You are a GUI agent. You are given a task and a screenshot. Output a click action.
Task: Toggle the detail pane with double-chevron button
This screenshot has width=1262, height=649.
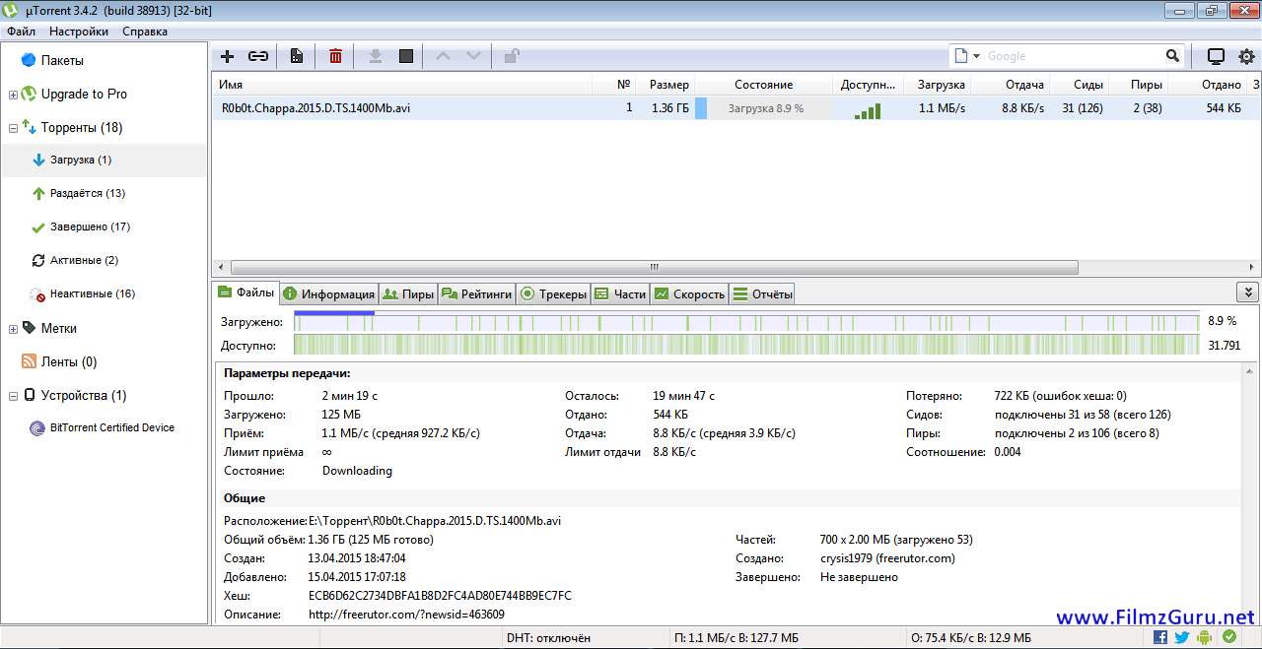pyautogui.click(x=1247, y=292)
